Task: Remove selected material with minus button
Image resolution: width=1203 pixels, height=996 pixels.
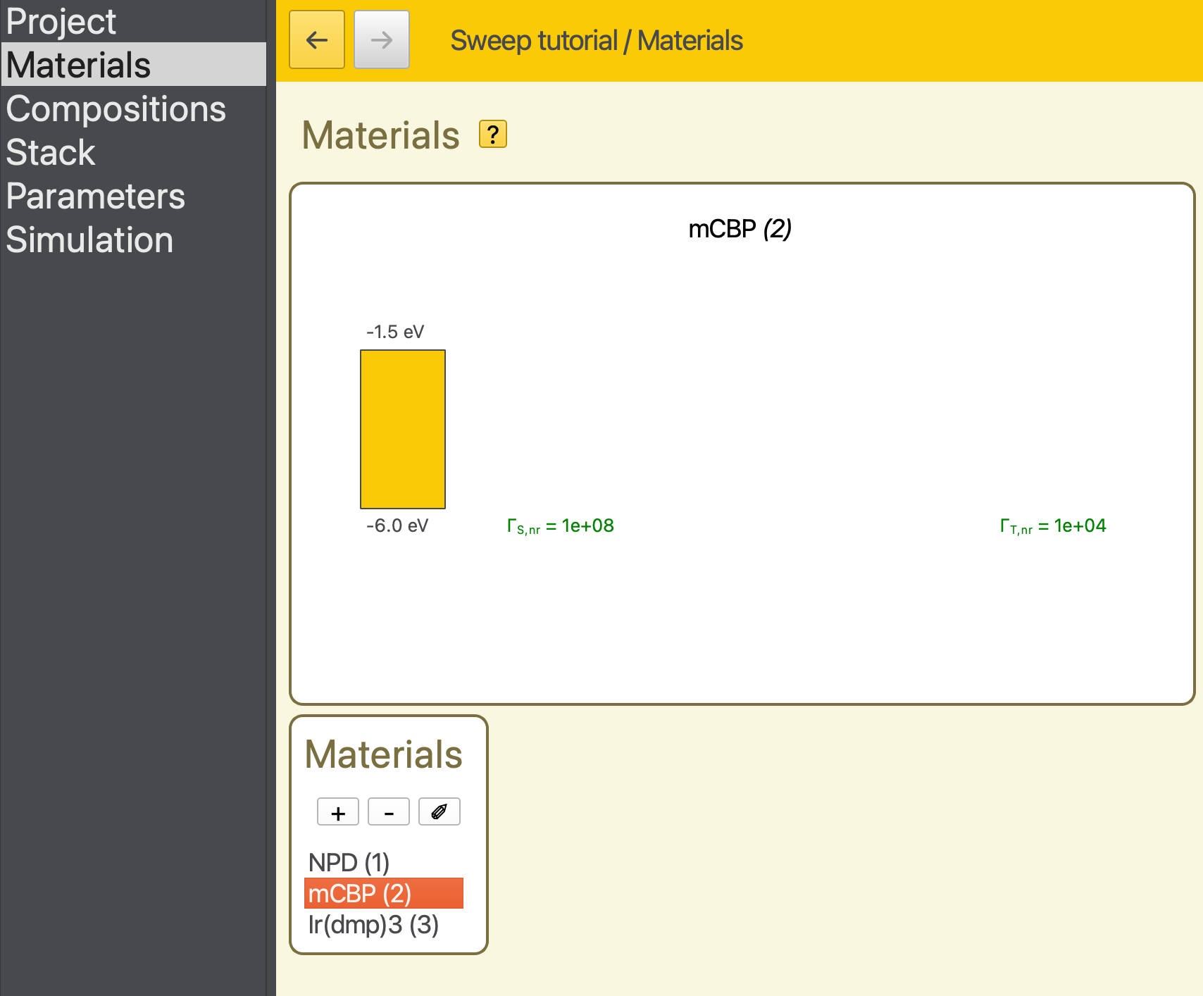Action: [389, 812]
